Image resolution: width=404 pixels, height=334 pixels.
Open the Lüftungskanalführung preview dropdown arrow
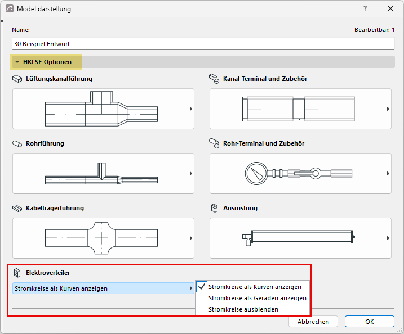191,109
